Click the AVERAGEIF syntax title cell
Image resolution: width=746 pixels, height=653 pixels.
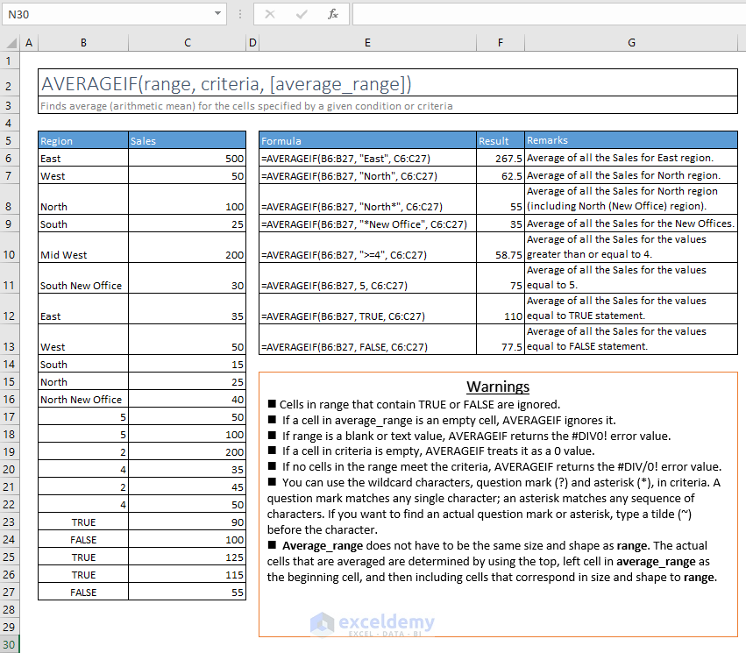click(x=387, y=82)
